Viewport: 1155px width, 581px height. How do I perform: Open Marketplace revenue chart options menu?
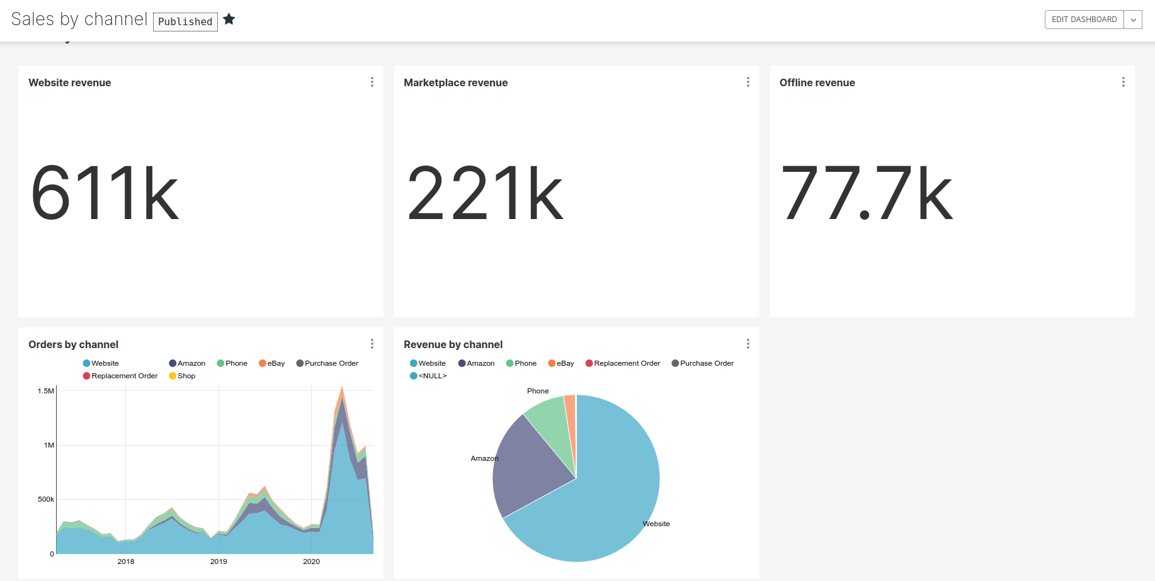(x=748, y=82)
